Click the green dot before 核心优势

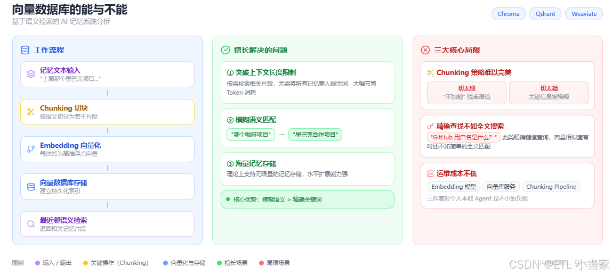pyautogui.click(x=228, y=199)
